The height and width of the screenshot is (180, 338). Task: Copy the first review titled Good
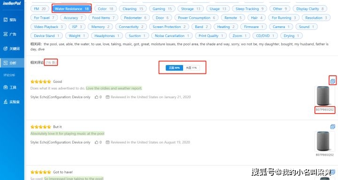coord(333,81)
